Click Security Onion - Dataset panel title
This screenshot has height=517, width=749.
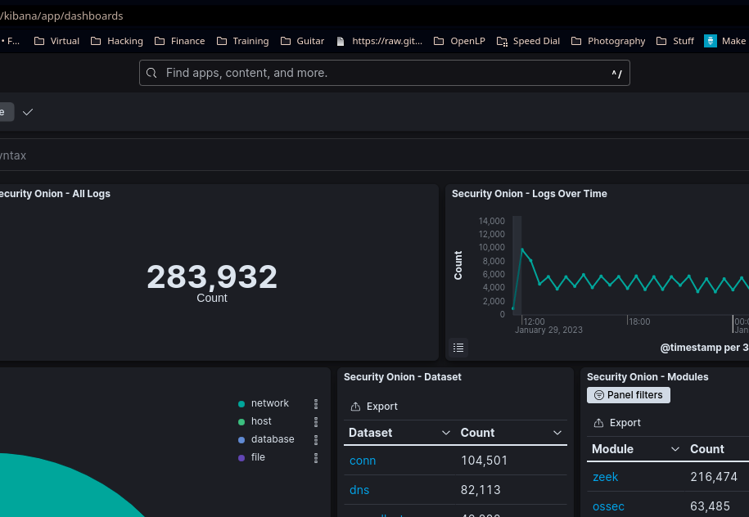(x=403, y=377)
